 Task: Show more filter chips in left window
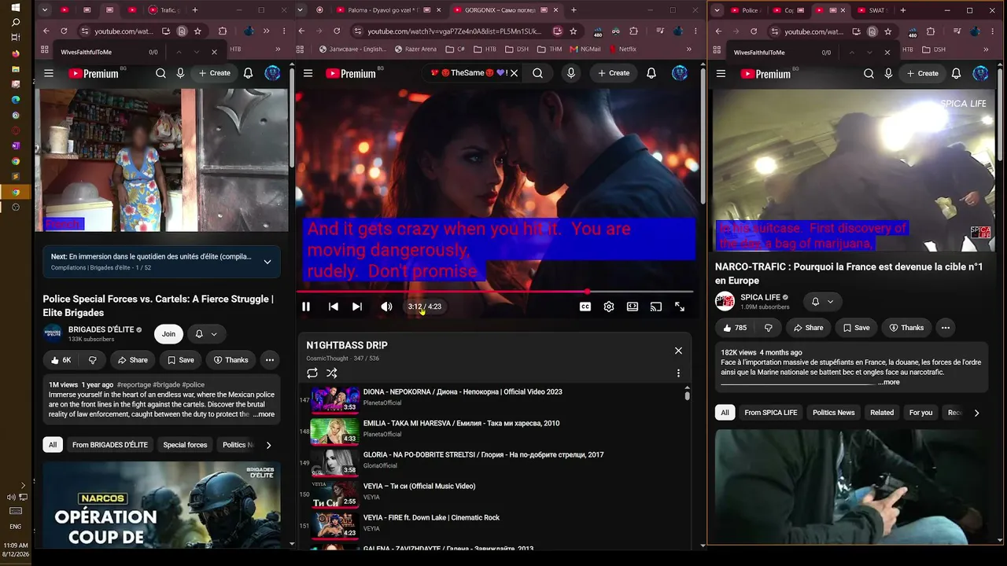tap(268, 445)
